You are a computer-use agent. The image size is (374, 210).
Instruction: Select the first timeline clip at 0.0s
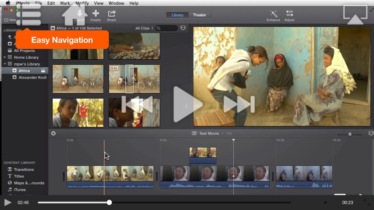click(x=110, y=177)
